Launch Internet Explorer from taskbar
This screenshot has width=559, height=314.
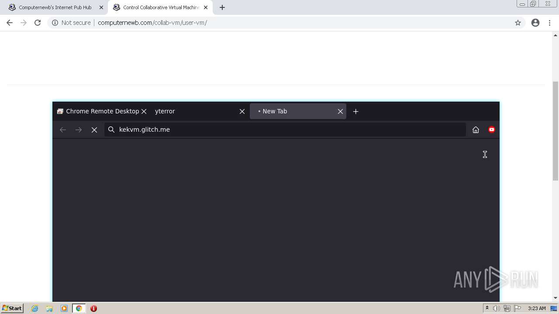coord(35,308)
